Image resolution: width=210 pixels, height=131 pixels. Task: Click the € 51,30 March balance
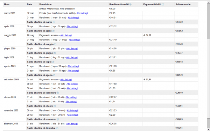click(x=179, y=22)
